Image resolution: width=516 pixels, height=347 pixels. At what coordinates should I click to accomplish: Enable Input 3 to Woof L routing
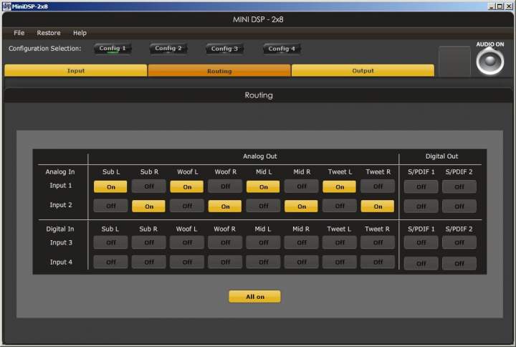(187, 242)
